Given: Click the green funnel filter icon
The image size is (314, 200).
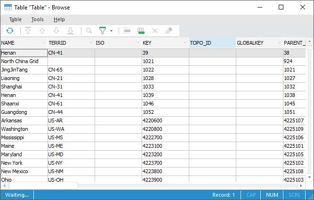Looking at the screenshot, I should coord(103,31).
